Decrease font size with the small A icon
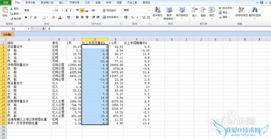 click(x=71, y=11)
